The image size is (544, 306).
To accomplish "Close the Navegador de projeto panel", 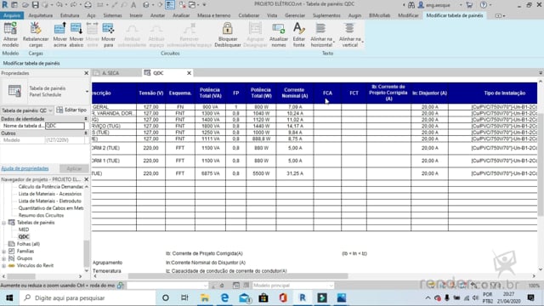I will pos(87,179).
